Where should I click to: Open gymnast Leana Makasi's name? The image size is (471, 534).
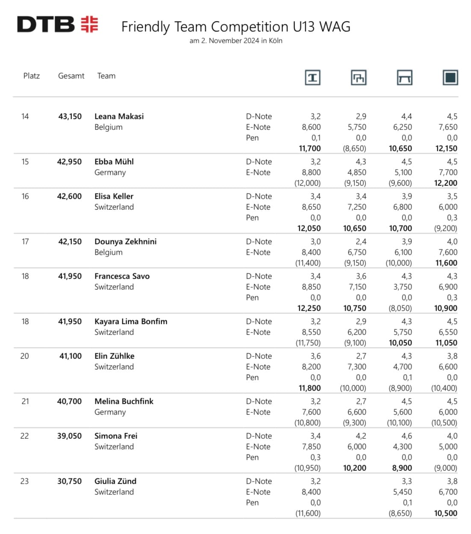pyautogui.click(x=119, y=116)
